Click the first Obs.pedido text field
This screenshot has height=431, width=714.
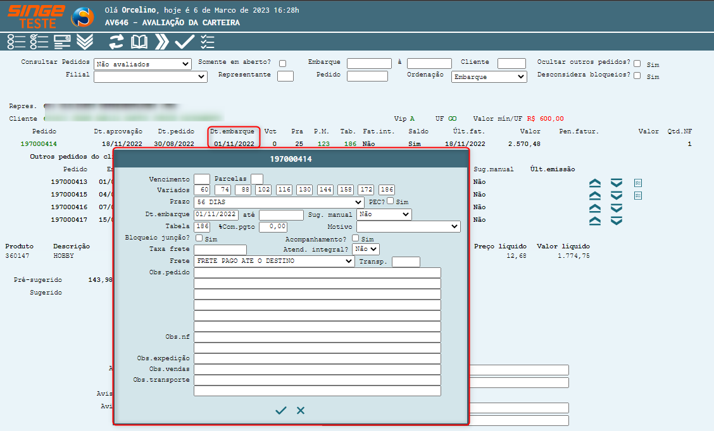pyautogui.click(x=317, y=273)
